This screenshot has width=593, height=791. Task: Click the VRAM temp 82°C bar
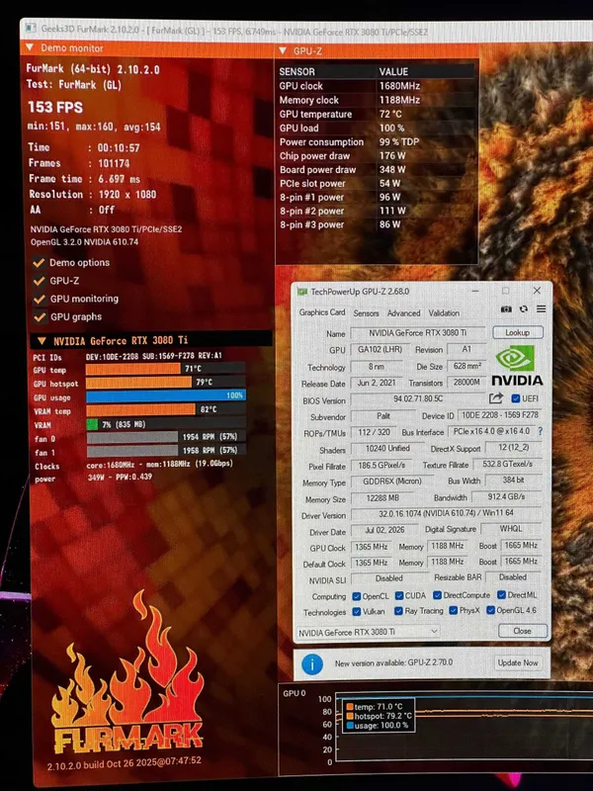(166, 409)
